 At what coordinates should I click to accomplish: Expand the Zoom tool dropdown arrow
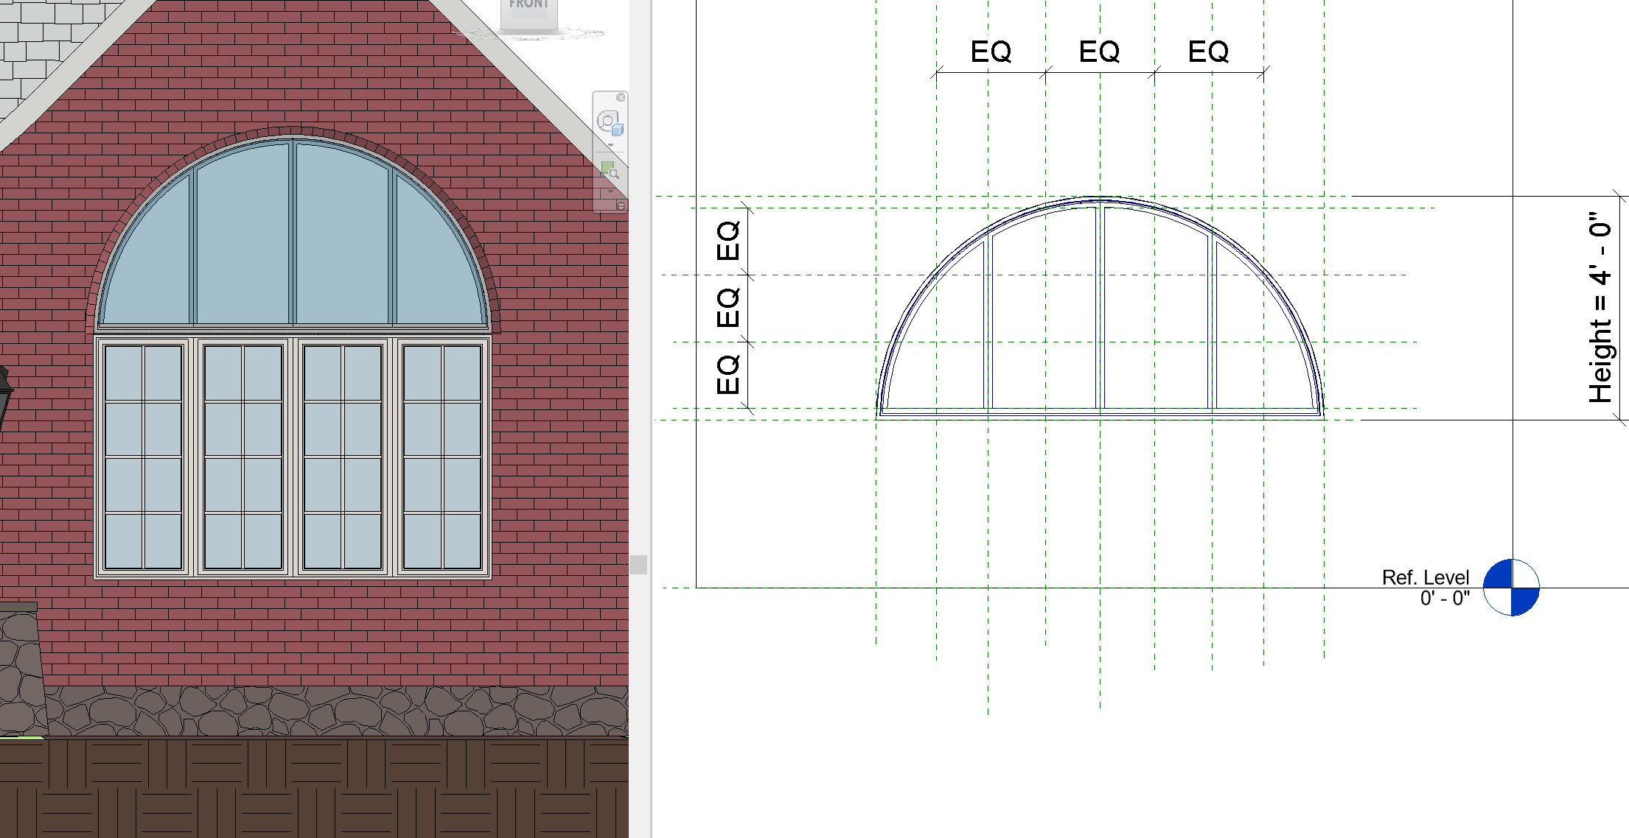[x=610, y=191]
